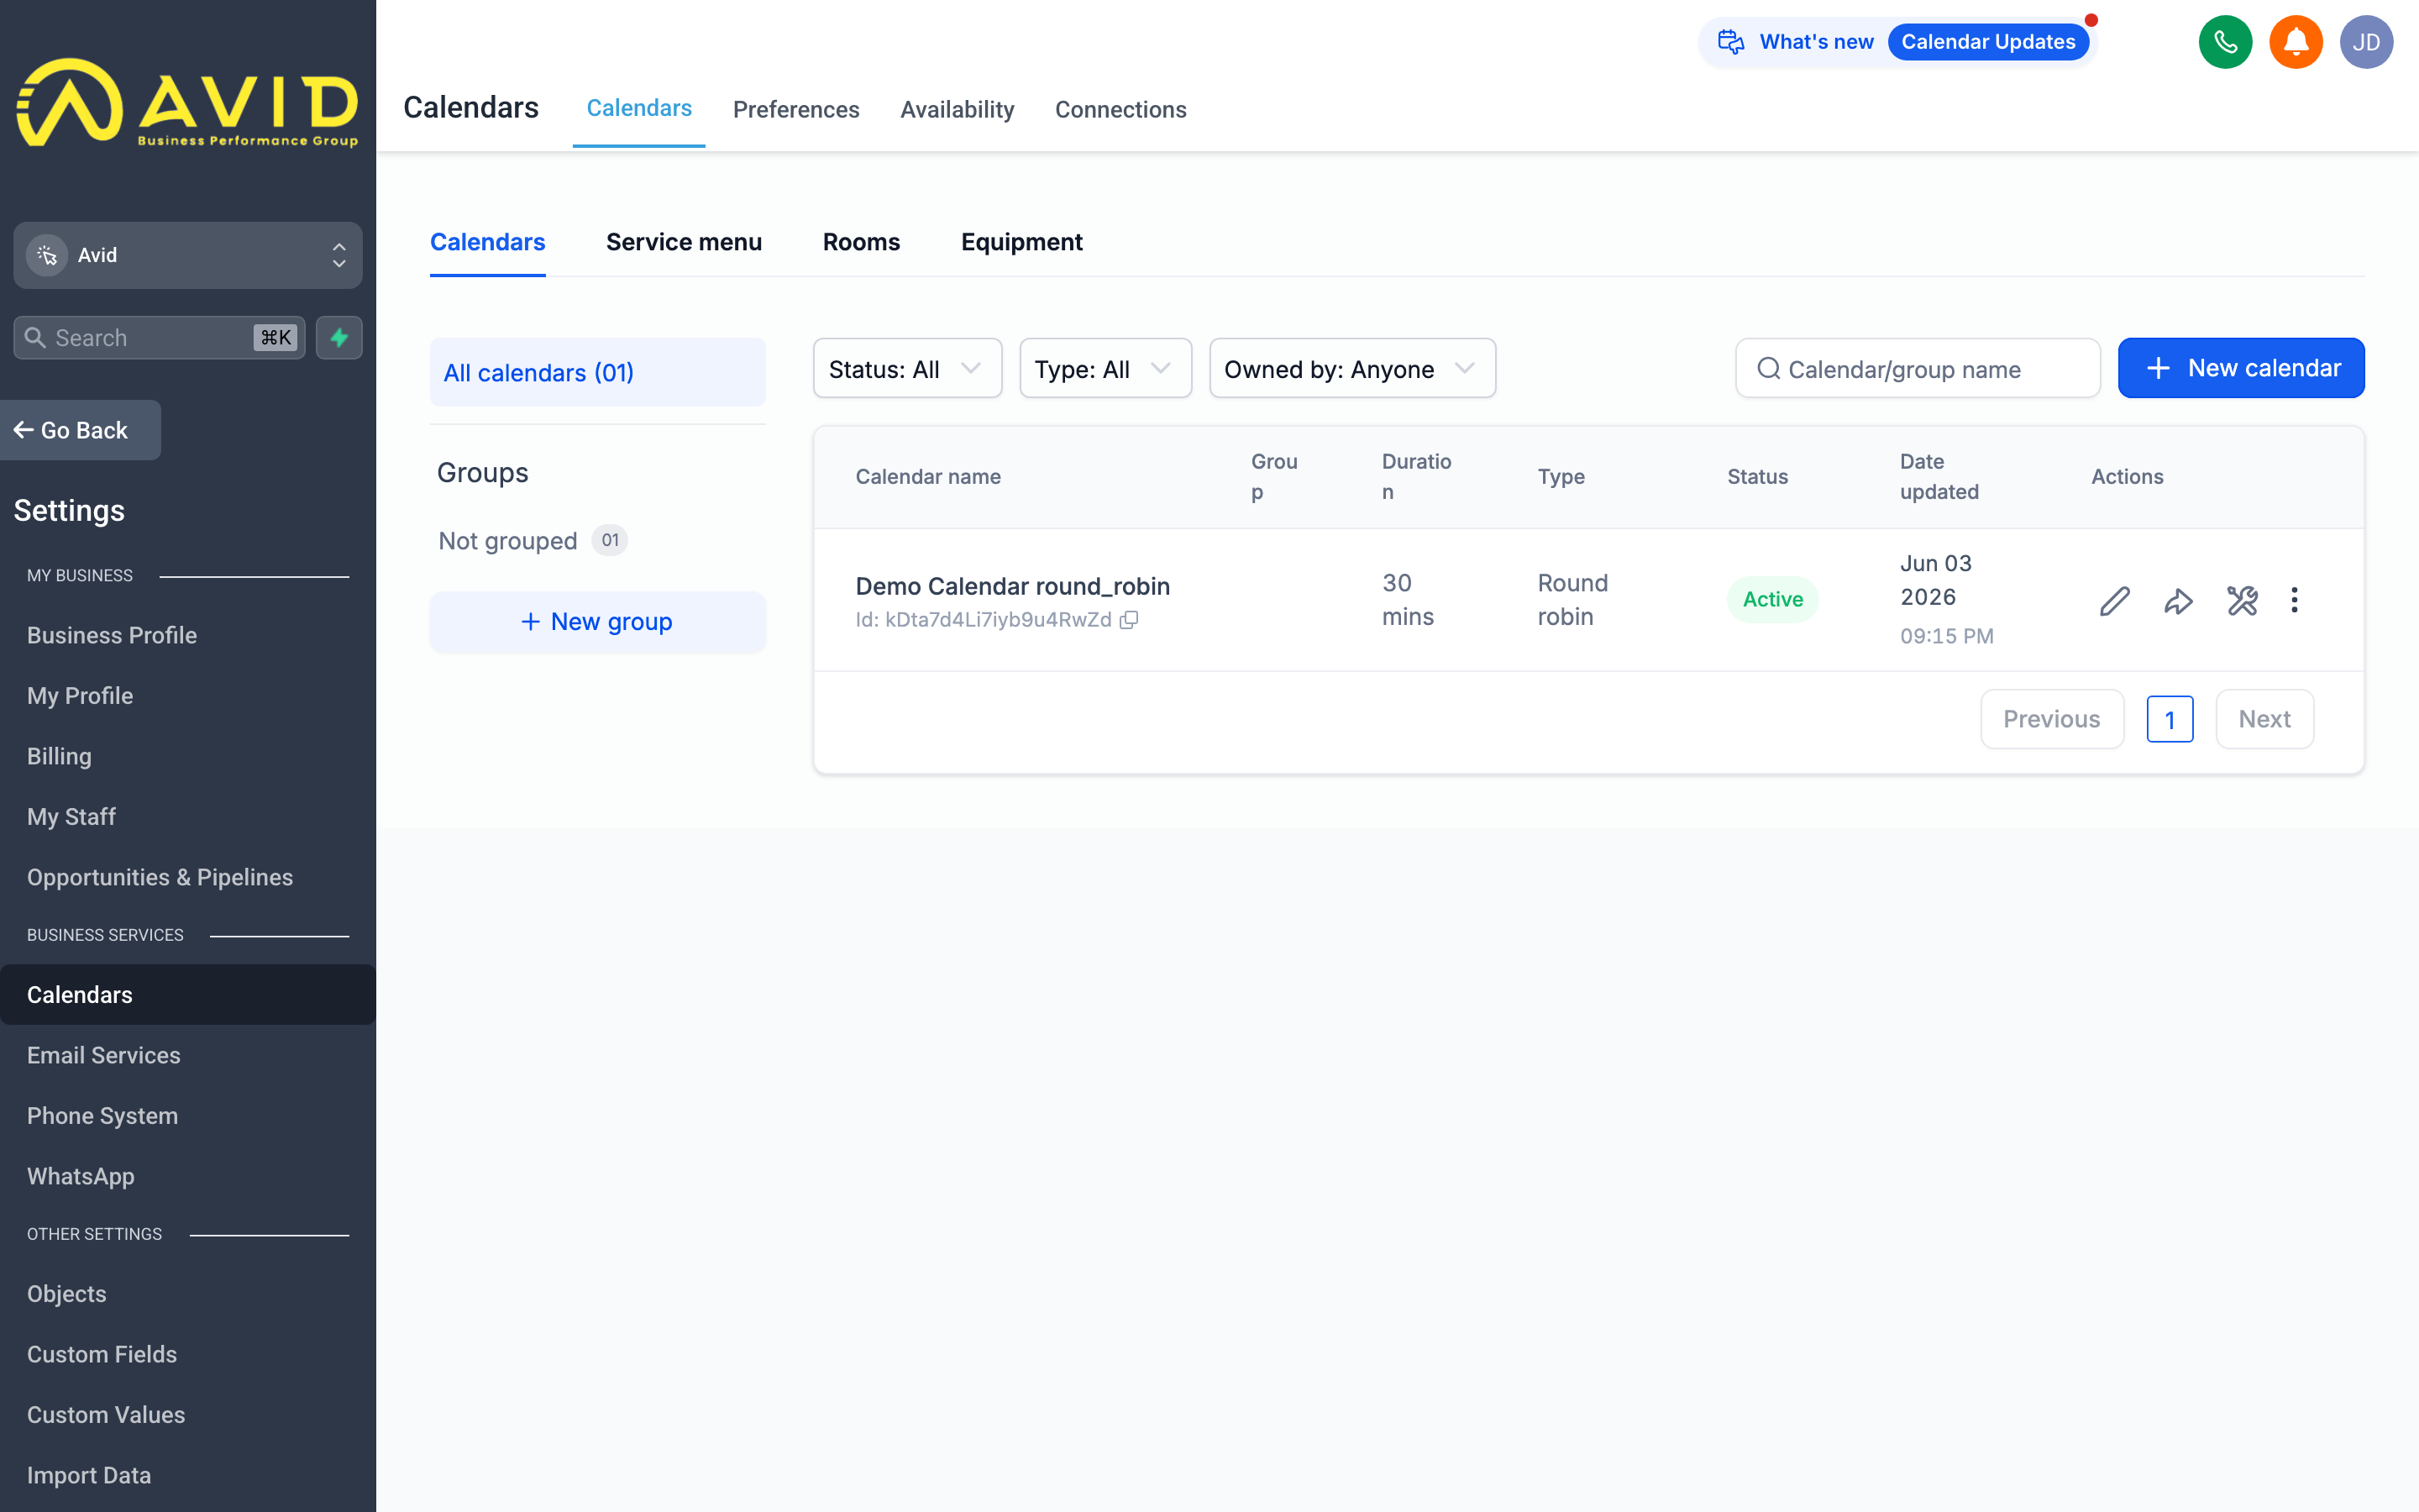2419x1512 pixels.
Task: Open Custom Values settings
Action: 106,1415
